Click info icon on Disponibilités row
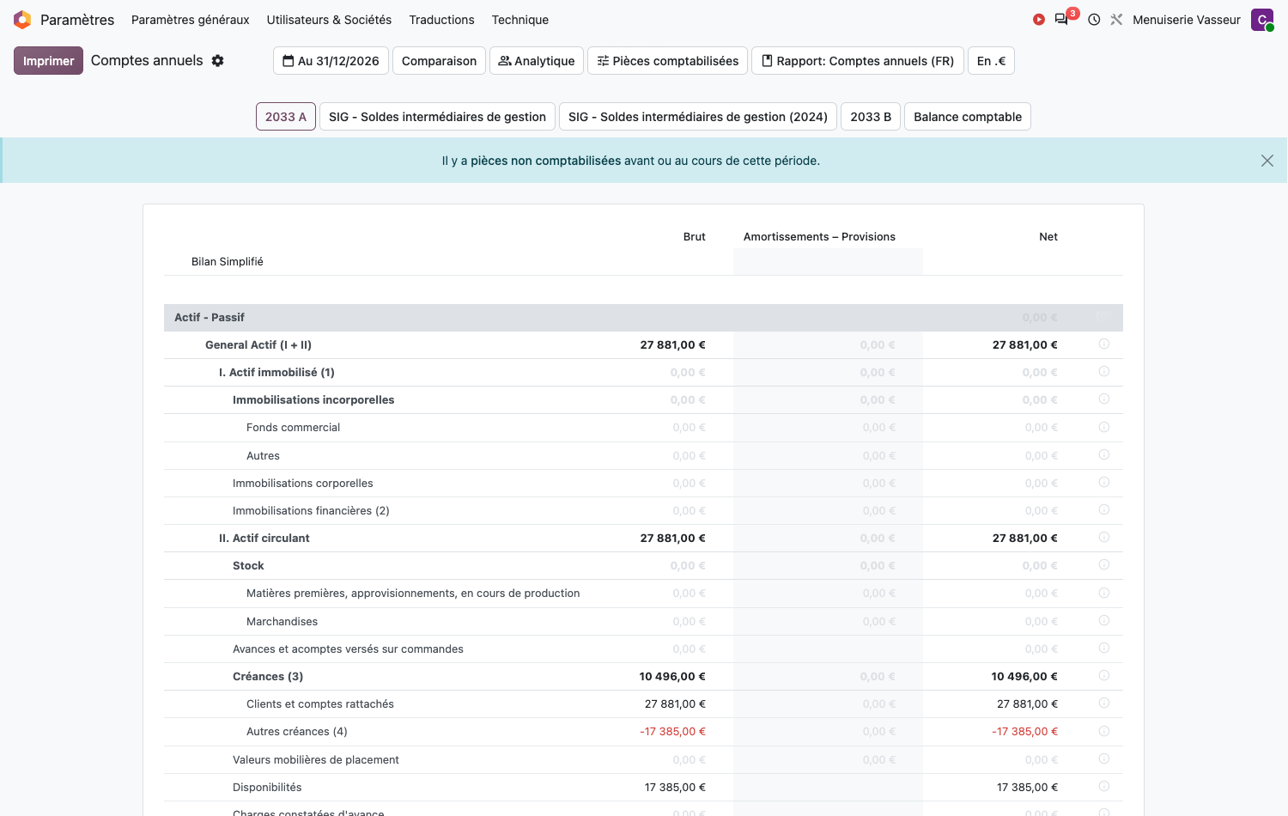The height and width of the screenshot is (816, 1288). pos(1104,787)
